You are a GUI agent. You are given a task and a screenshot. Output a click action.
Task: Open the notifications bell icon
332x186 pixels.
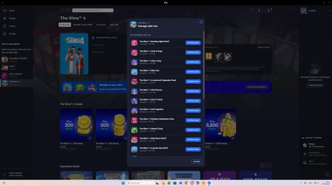[269, 11]
